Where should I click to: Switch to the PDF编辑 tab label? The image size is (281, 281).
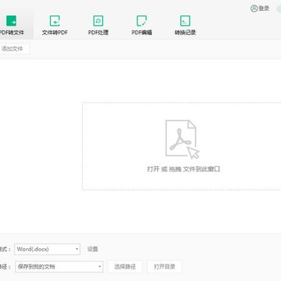[141, 33]
